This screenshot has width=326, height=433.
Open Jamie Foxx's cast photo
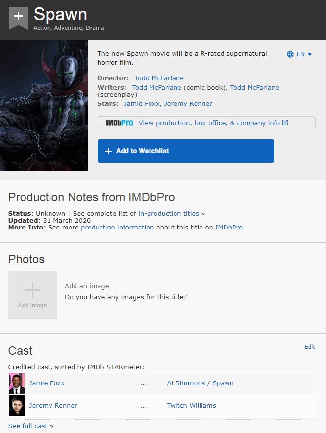pos(17,383)
